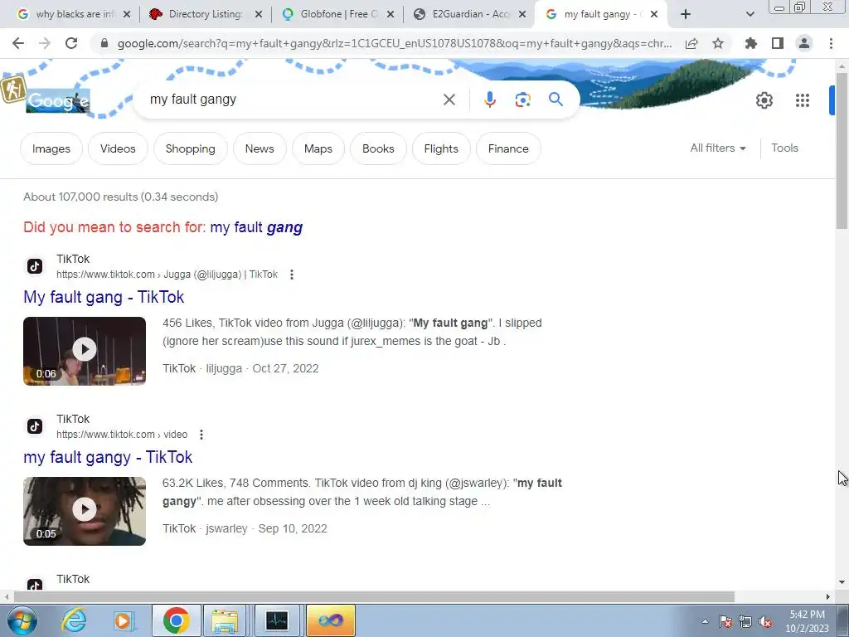Filter results by Finance
The height and width of the screenshot is (637, 849).
click(x=508, y=148)
